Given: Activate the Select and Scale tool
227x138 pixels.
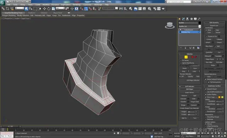Looking at the screenshot, I should 54,9.
